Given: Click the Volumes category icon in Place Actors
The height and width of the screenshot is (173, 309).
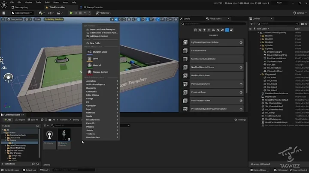Looking at the screenshot, I should coord(227,30).
